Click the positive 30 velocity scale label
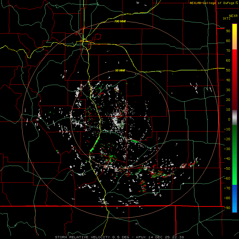Viewport: 239px width, 239px height. pos(228,90)
